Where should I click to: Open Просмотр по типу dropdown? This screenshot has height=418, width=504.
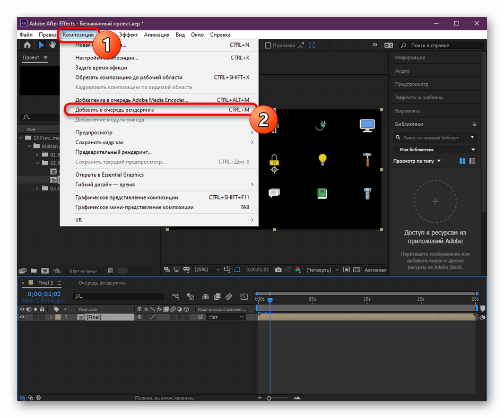pyautogui.click(x=417, y=161)
